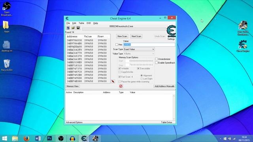Select desktop.ini file icon

pos(7,47)
